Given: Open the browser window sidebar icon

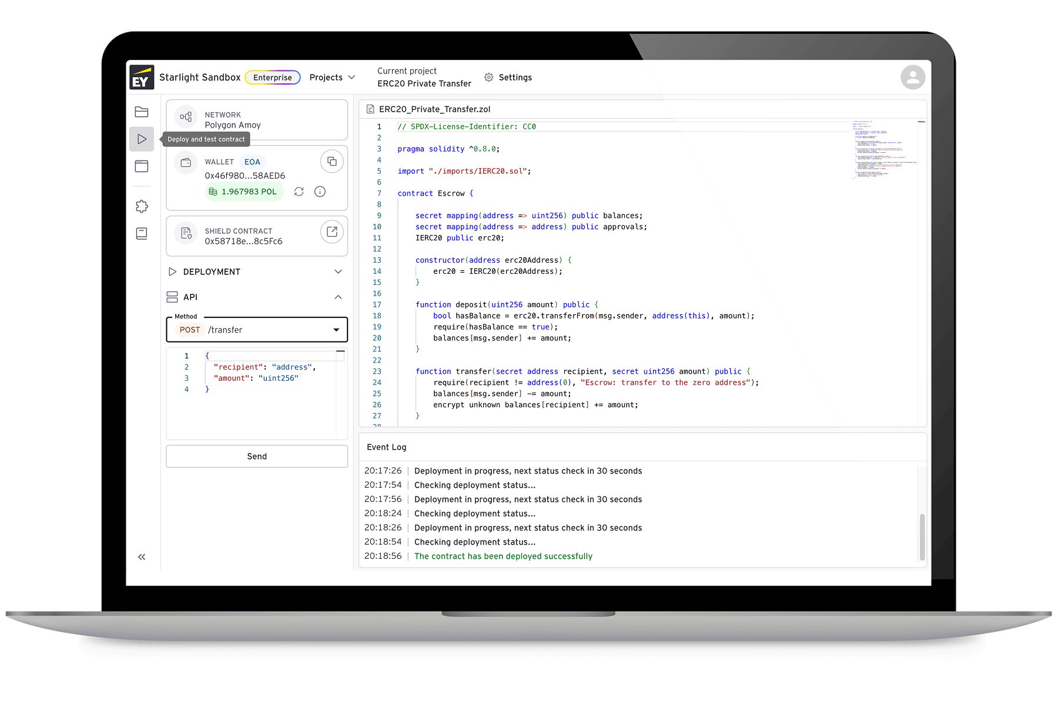Looking at the screenshot, I should click(142, 166).
